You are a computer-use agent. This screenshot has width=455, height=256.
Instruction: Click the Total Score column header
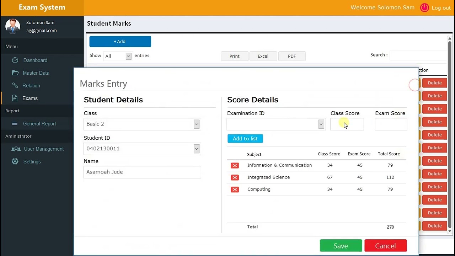tap(389, 154)
